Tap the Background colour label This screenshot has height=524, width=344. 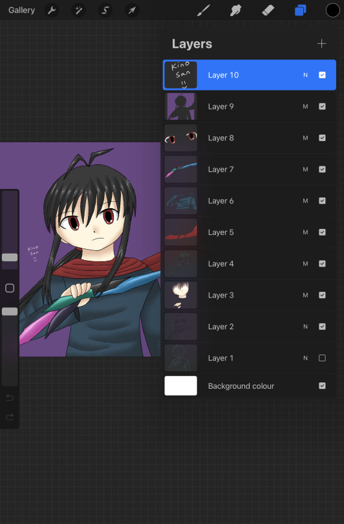point(241,386)
